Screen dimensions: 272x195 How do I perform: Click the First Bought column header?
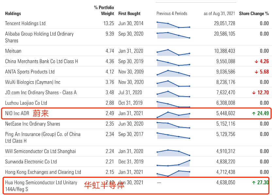point(129,13)
